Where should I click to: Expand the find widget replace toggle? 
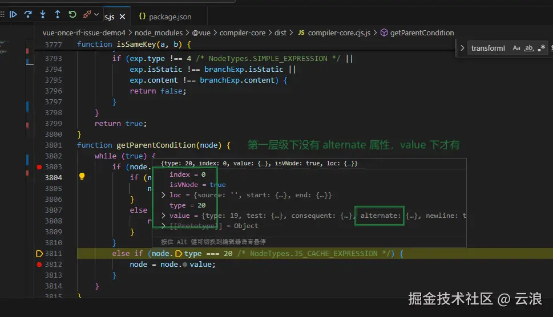[x=462, y=48]
